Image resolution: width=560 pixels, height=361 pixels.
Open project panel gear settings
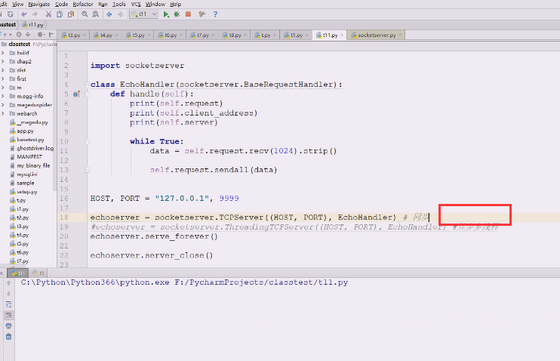(x=40, y=35)
